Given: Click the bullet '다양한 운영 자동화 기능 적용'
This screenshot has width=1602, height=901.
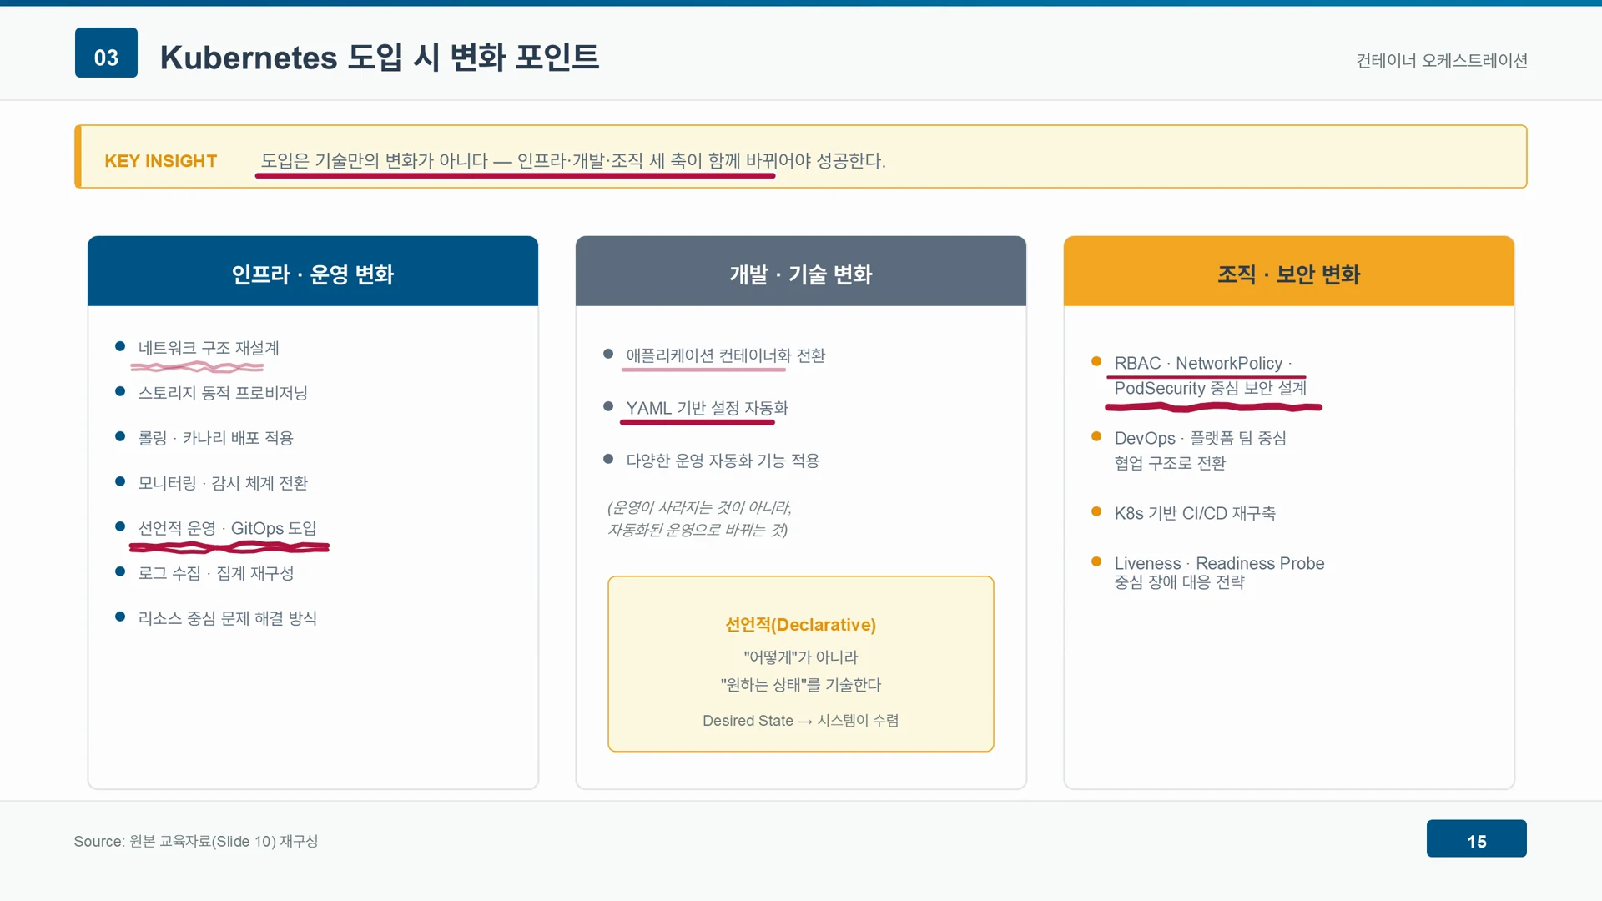Looking at the screenshot, I should pyautogui.click(x=723, y=461).
